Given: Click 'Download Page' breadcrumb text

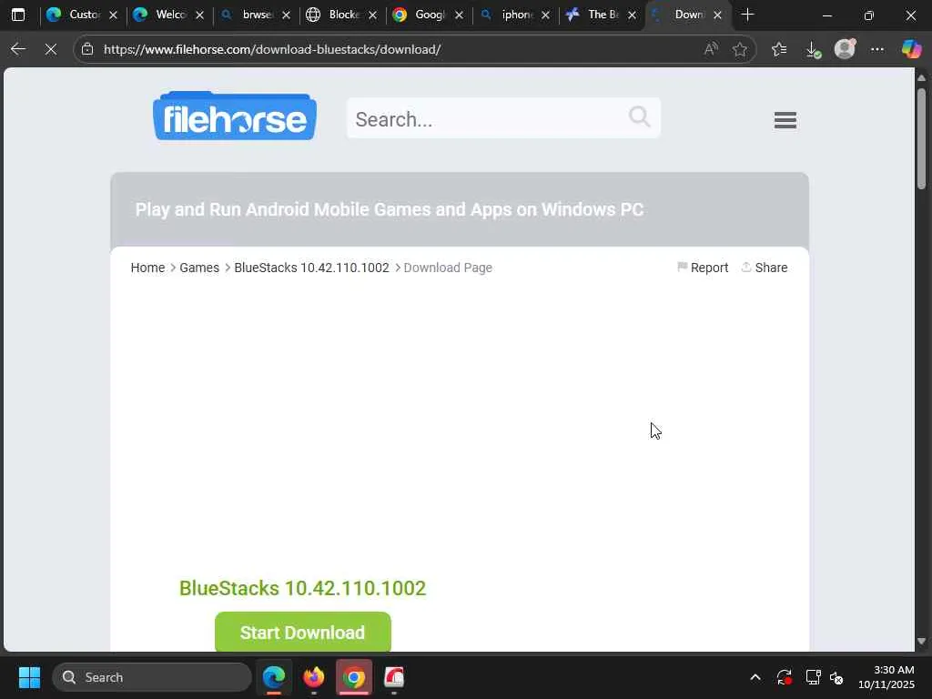Looking at the screenshot, I should coord(448,268).
